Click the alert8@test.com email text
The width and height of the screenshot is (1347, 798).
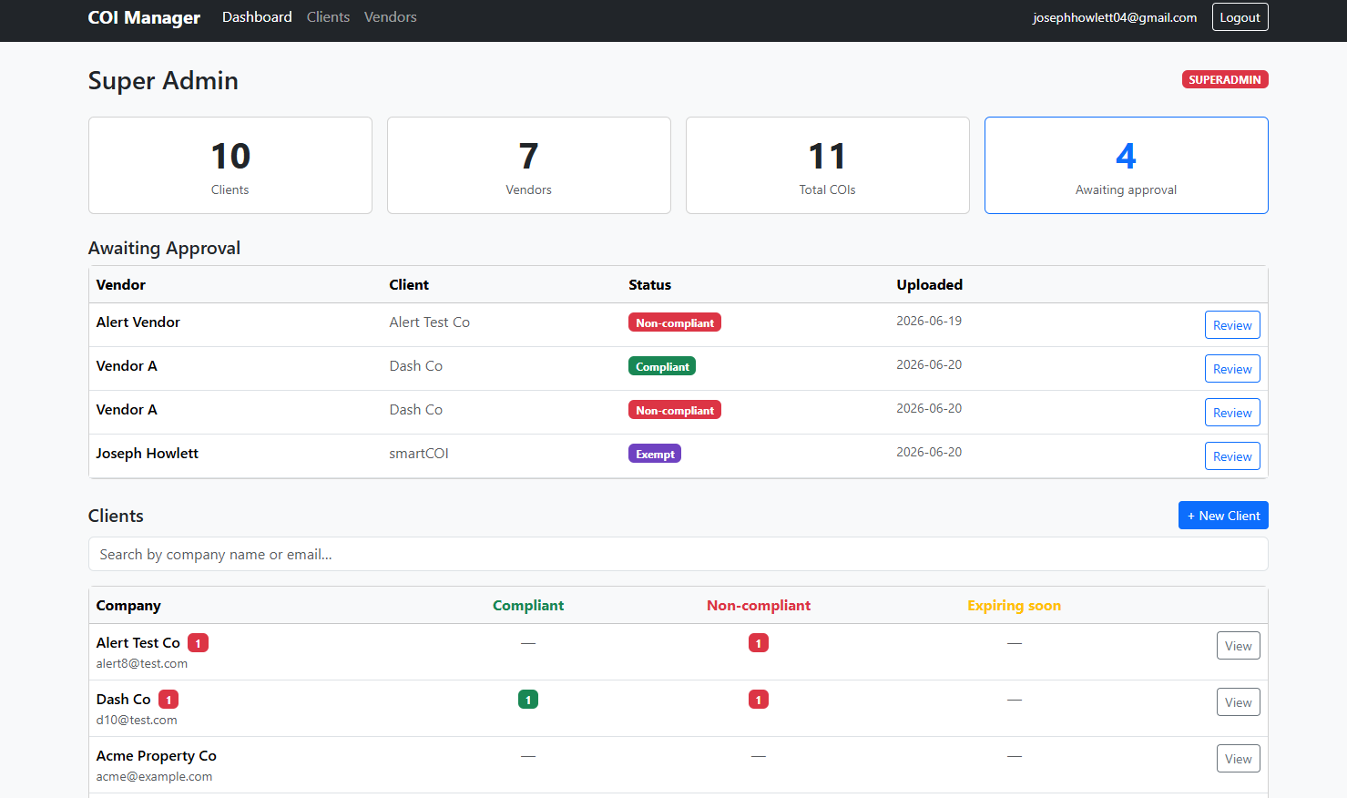(x=142, y=664)
